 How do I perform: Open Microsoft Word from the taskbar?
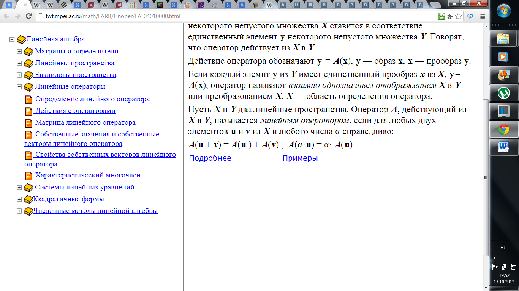tap(503, 147)
